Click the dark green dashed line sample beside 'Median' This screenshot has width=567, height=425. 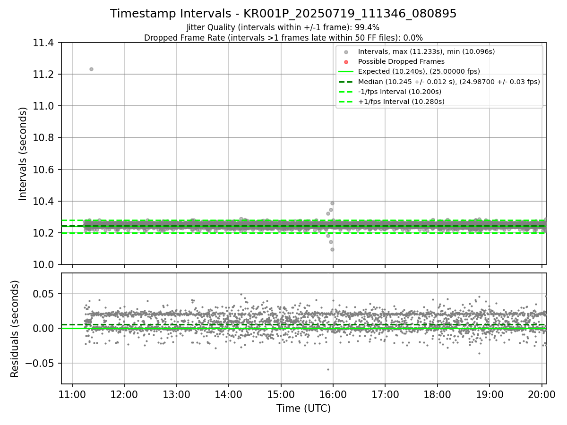pos(346,82)
